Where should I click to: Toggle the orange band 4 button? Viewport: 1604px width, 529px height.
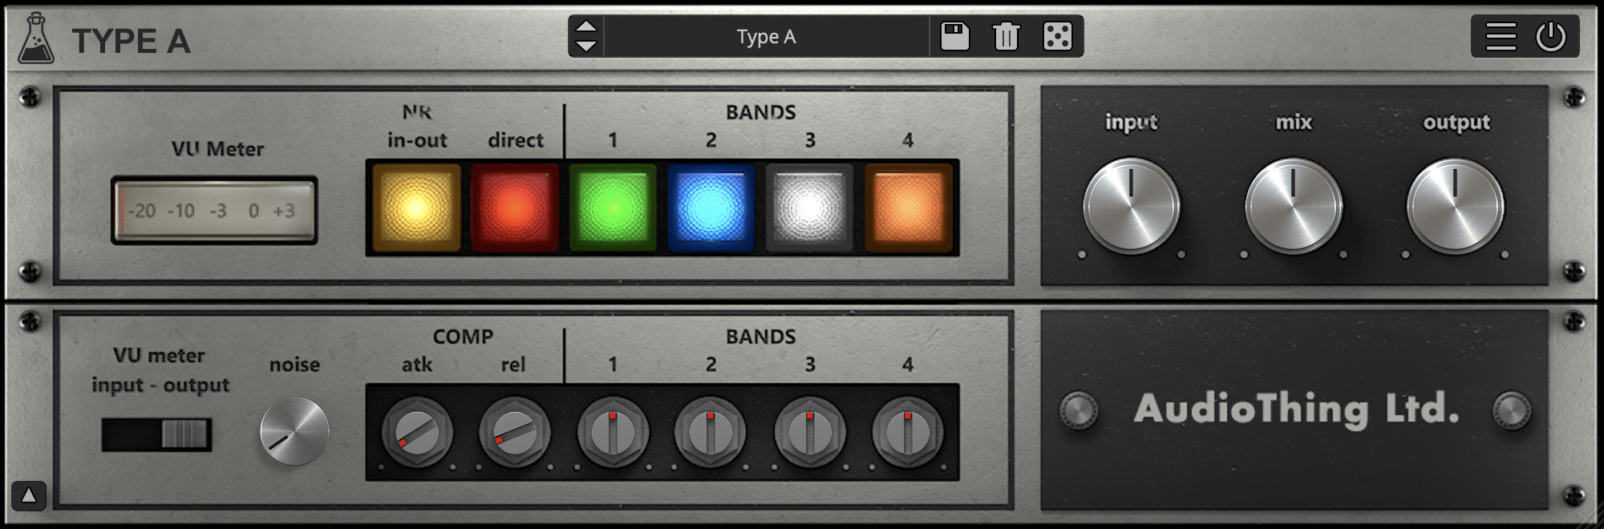909,208
